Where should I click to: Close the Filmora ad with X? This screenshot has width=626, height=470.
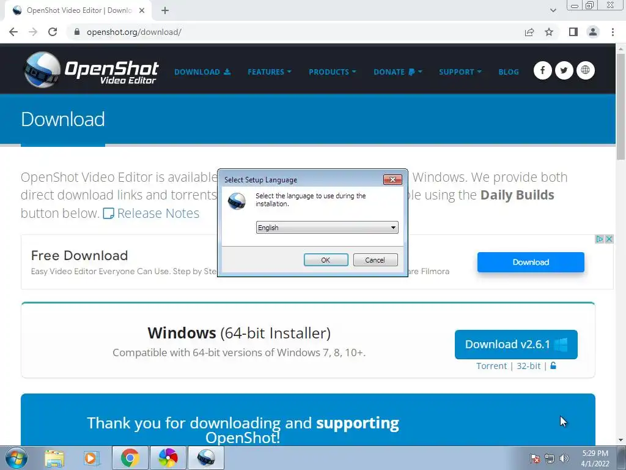pos(609,239)
